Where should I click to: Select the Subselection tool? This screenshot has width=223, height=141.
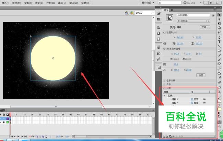219,19
